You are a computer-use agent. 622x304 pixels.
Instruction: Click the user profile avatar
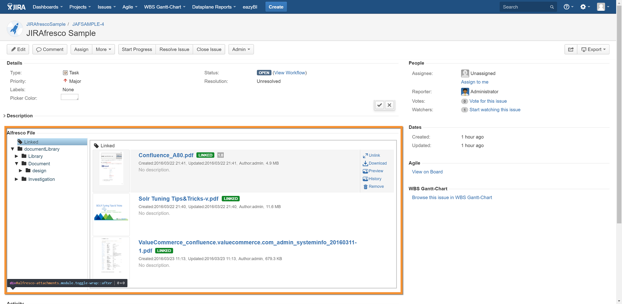(x=603, y=7)
